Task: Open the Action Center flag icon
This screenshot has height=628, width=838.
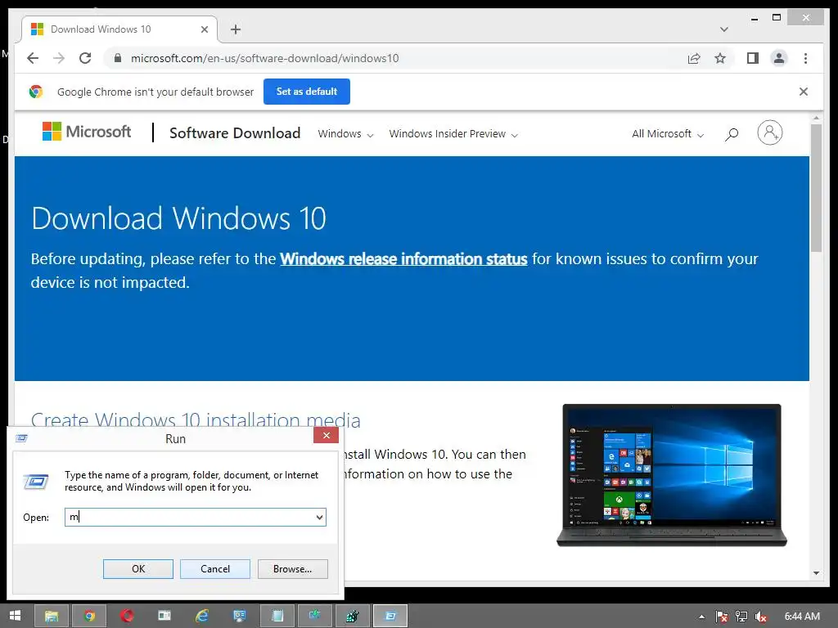Action: pos(722,617)
